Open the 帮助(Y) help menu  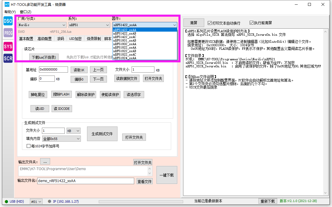pyautogui.click(x=10, y=12)
